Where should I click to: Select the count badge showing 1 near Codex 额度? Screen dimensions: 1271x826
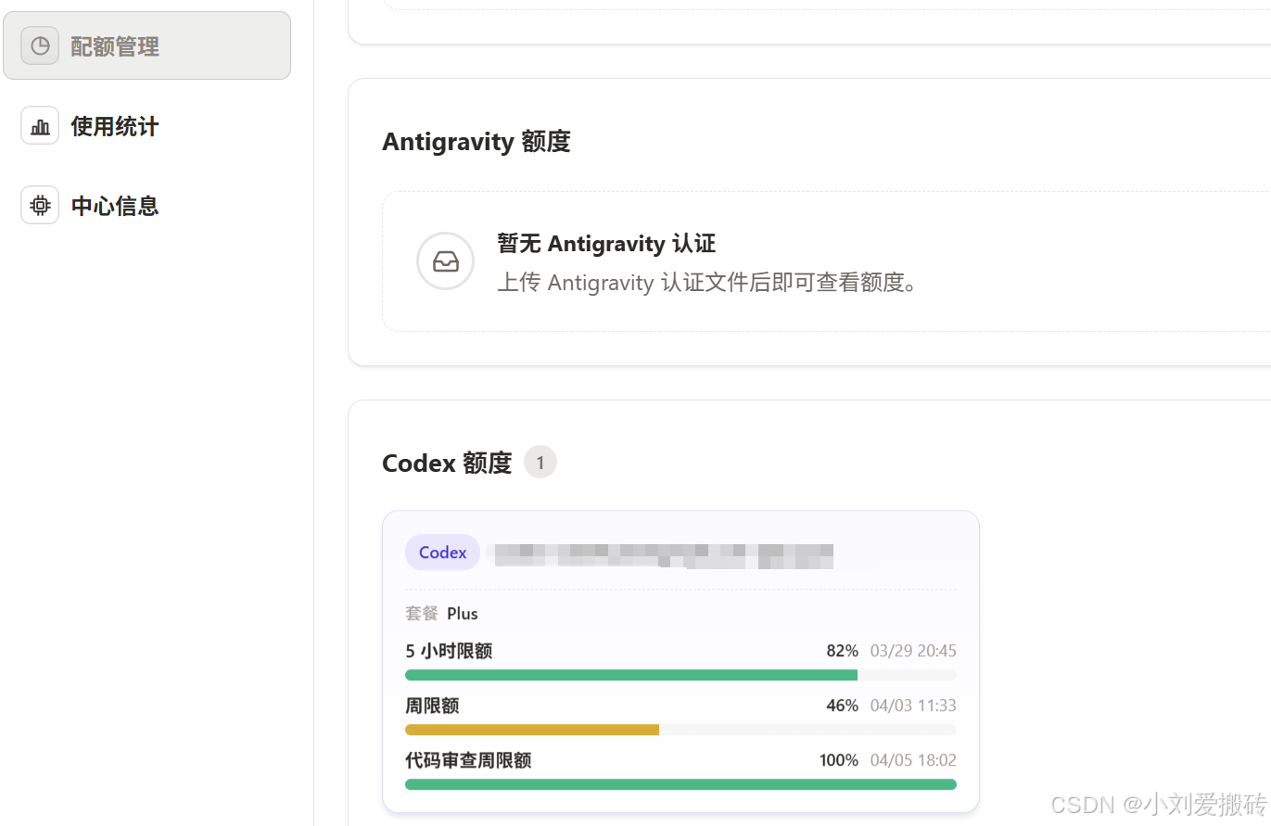coord(540,462)
